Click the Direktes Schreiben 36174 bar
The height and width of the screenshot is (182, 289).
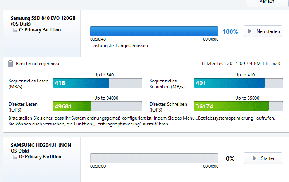(239, 106)
